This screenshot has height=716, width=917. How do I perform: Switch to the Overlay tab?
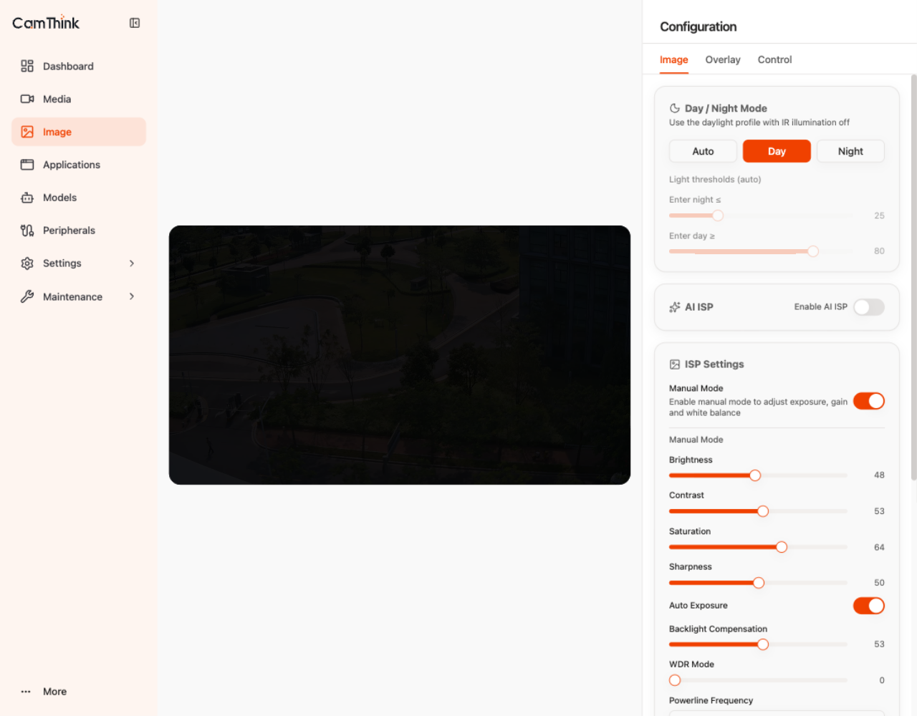723,59
